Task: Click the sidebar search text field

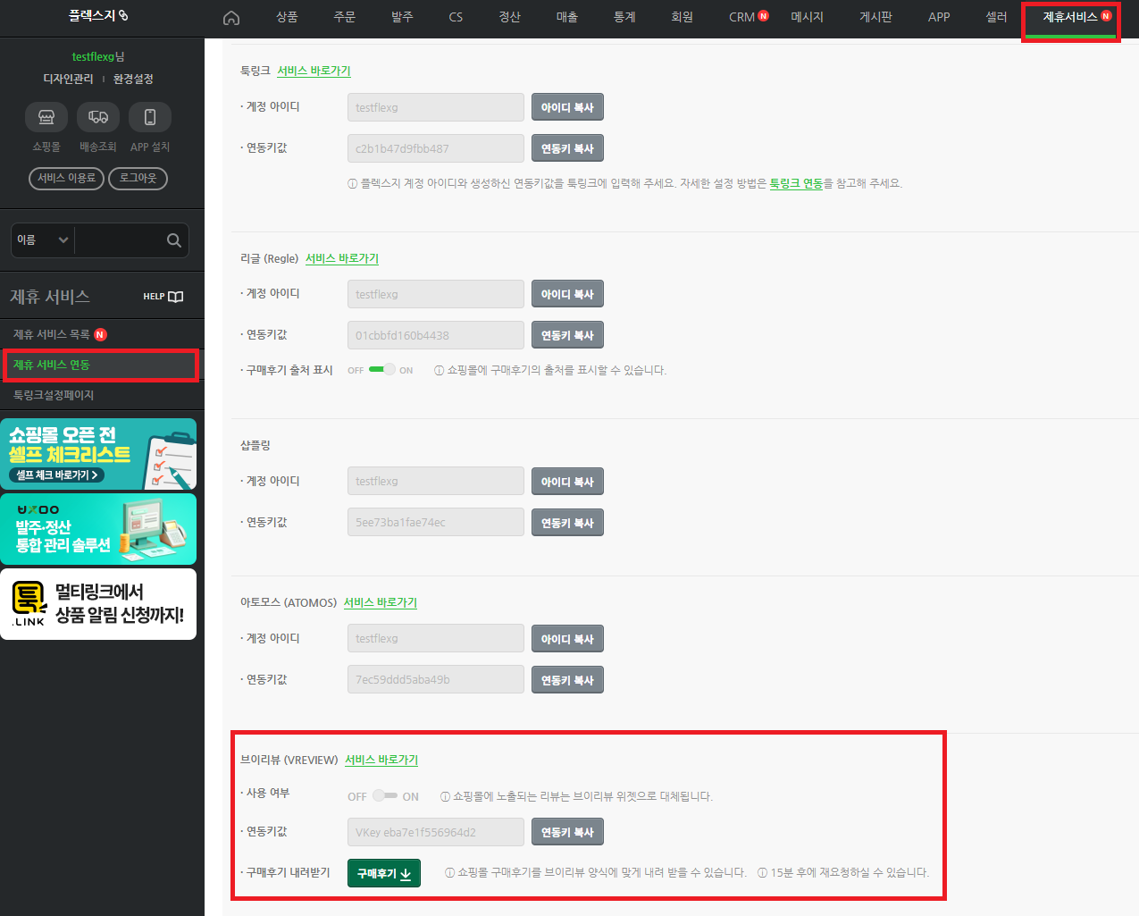Action: [120, 240]
